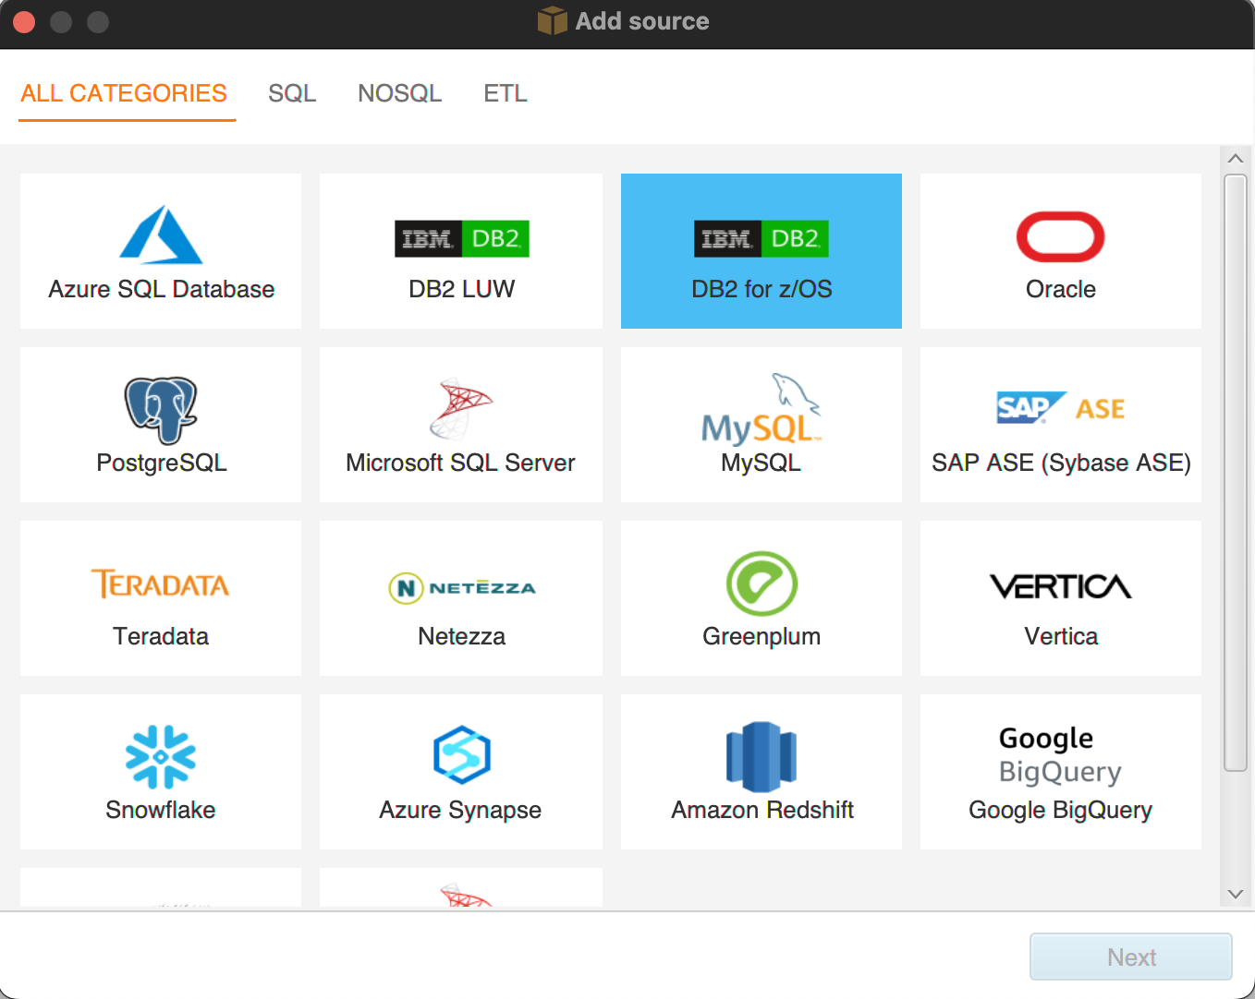Open the SQL category tab
The height and width of the screenshot is (999, 1255).
[x=292, y=93]
